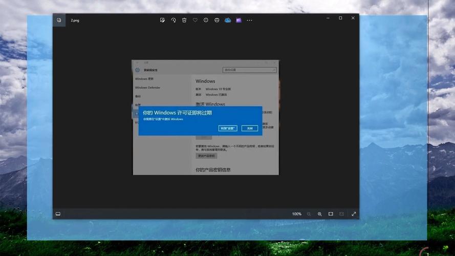Minimize the Photos window
Screen dimensions: 455x256
pyautogui.click(x=328, y=18)
